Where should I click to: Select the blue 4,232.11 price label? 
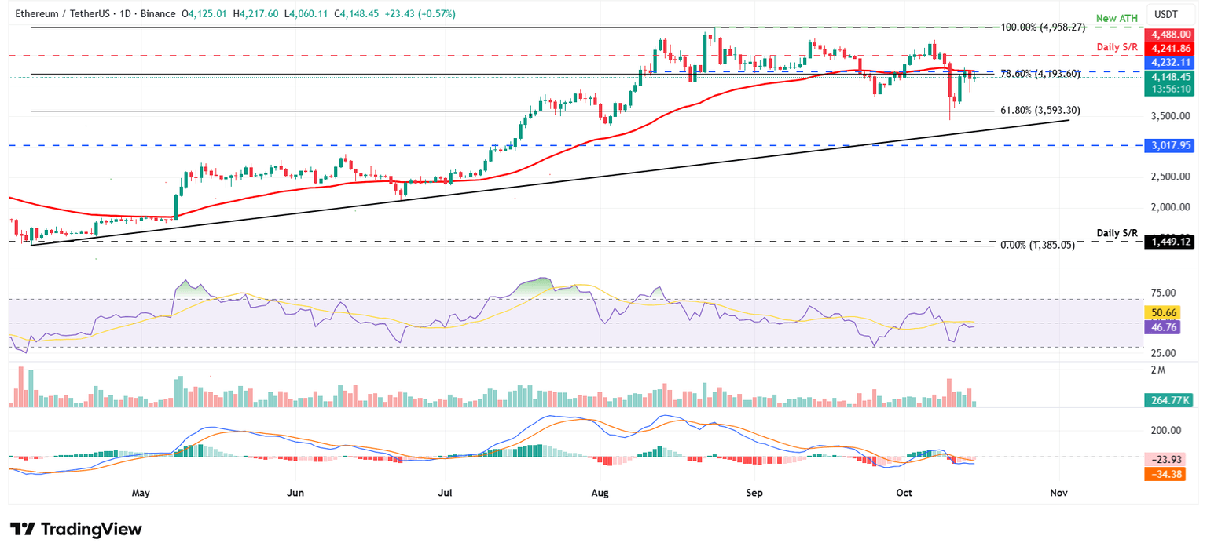tap(1171, 63)
